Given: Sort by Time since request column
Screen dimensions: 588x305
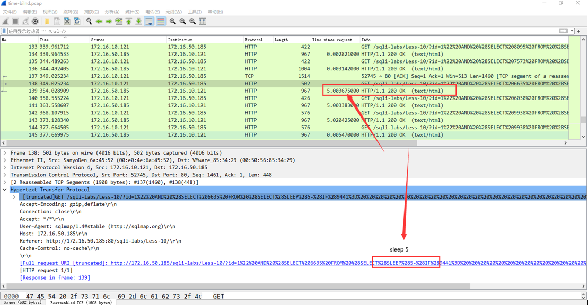Looking at the screenshot, I should tap(335, 40).
